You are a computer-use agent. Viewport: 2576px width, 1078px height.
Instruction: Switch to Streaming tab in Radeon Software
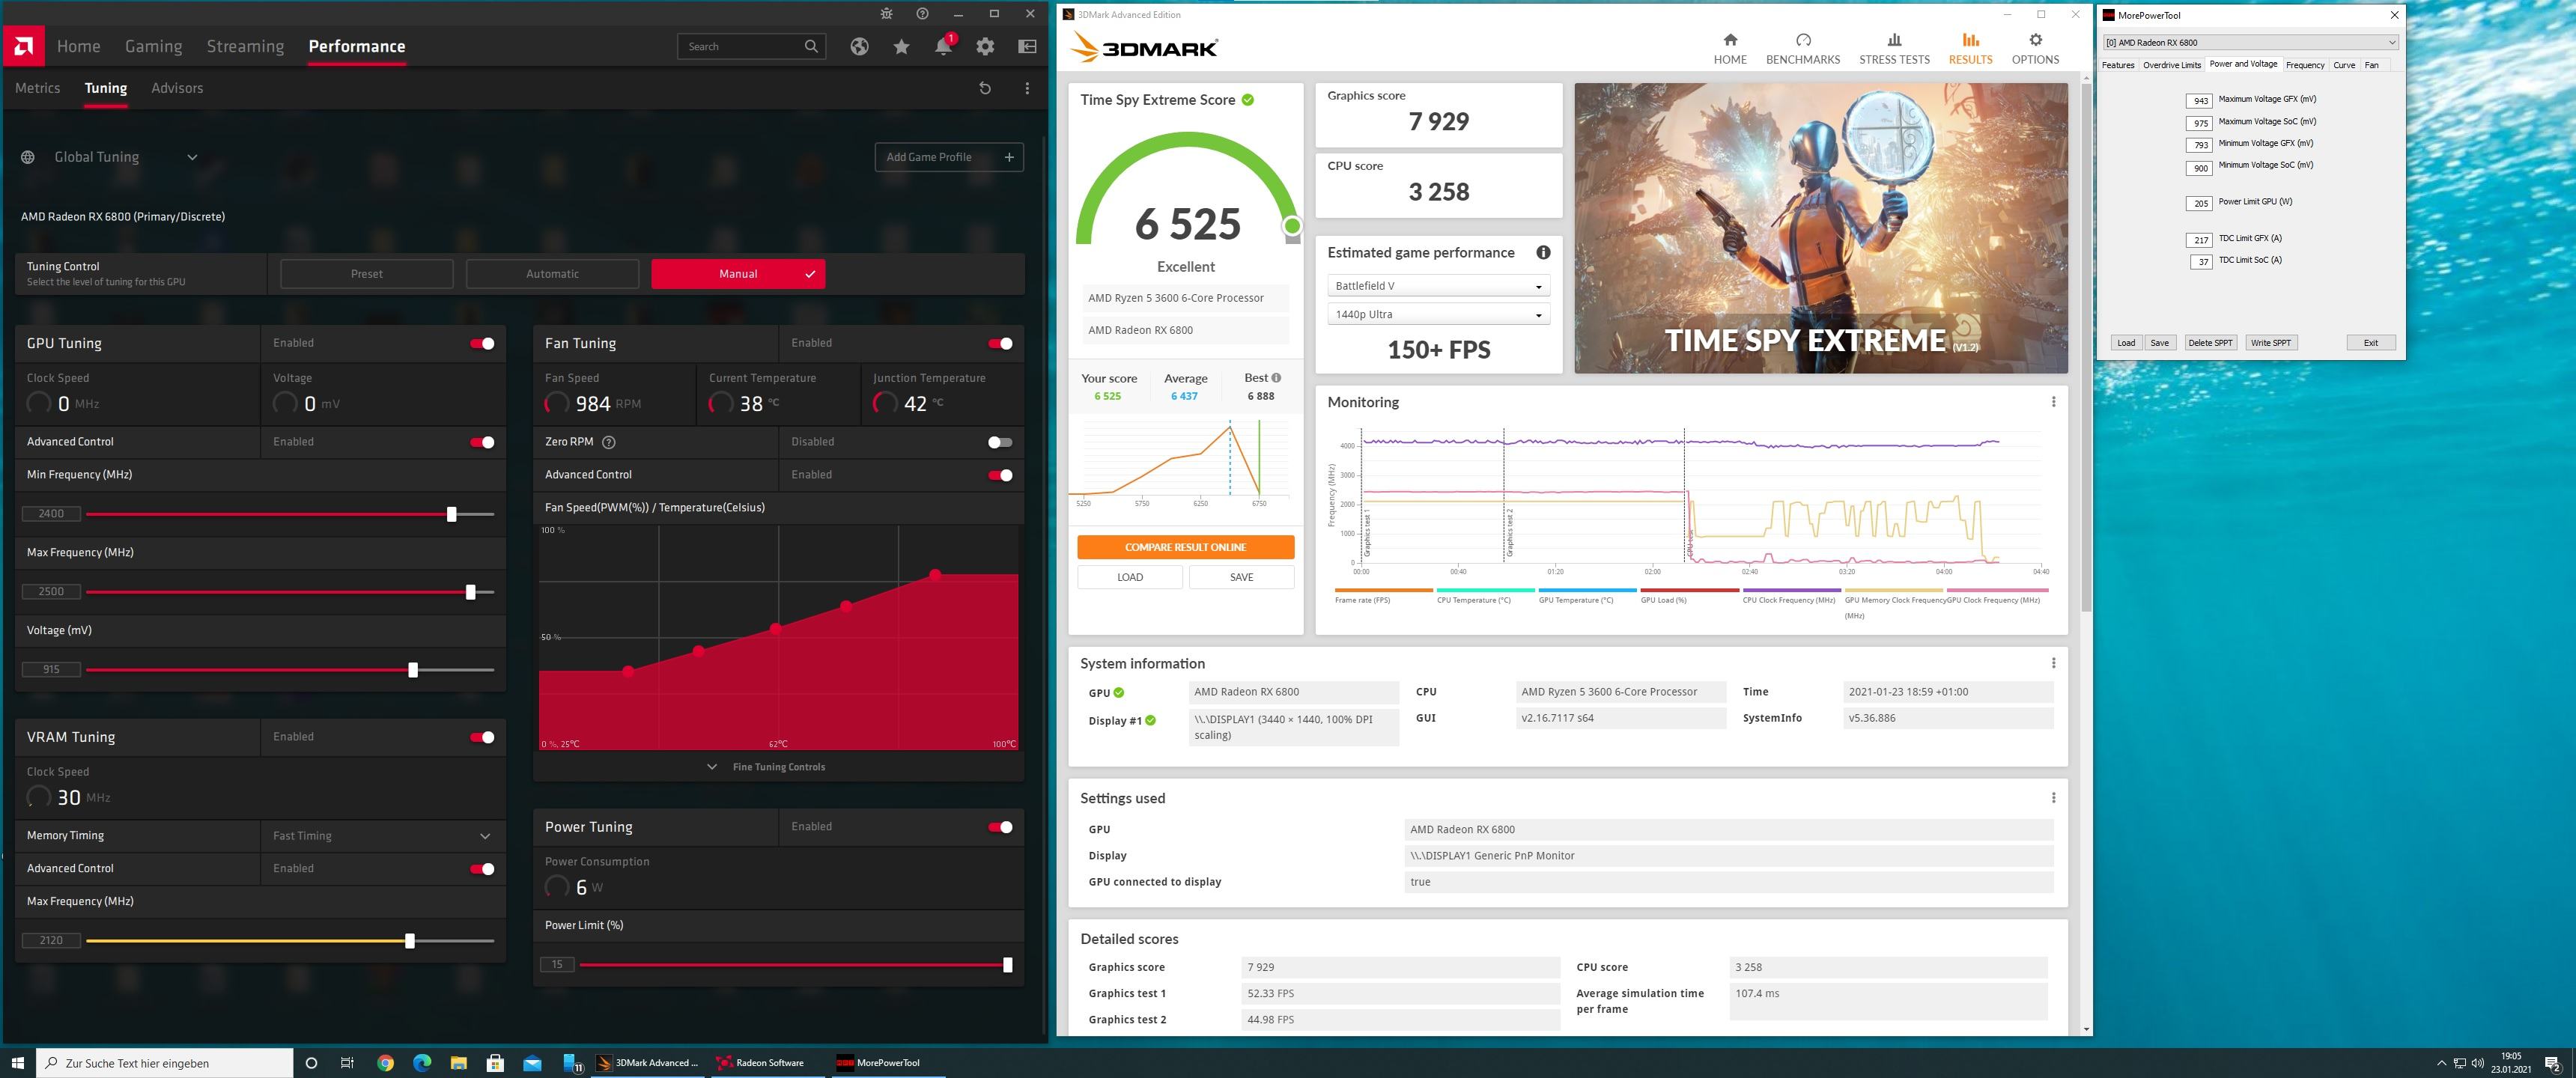[x=245, y=46]
